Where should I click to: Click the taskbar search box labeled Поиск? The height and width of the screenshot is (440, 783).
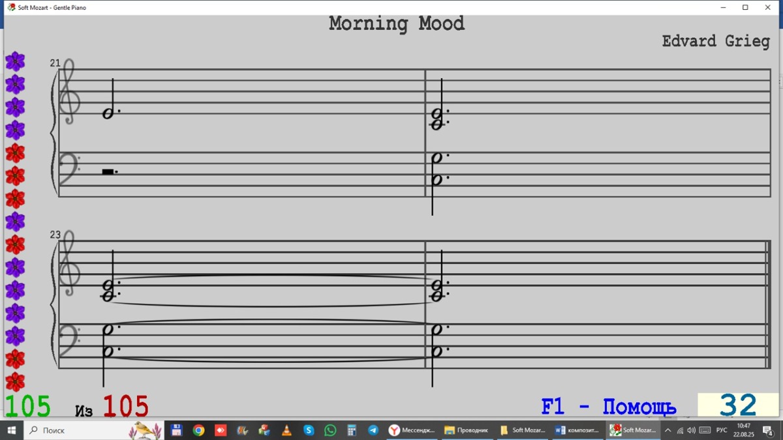[93, 430]
